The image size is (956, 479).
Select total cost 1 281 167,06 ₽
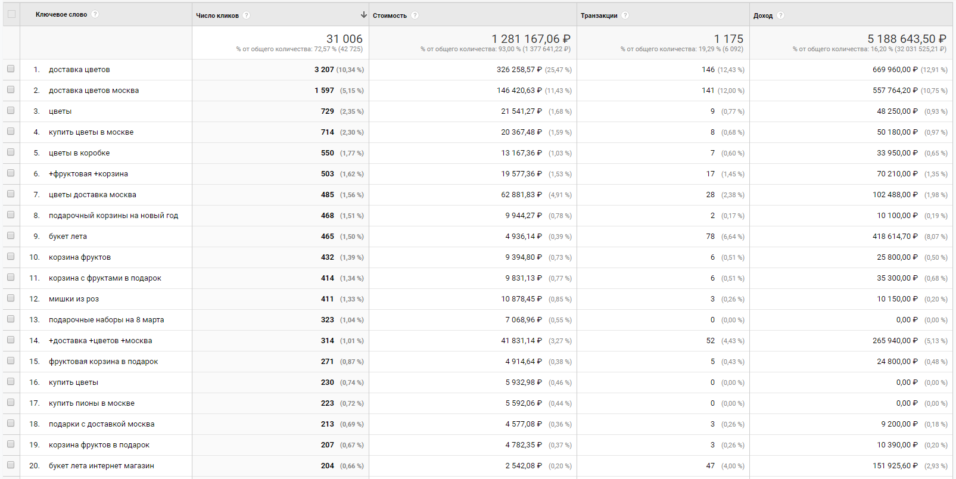pyautogui.click(x=531, y=39)
